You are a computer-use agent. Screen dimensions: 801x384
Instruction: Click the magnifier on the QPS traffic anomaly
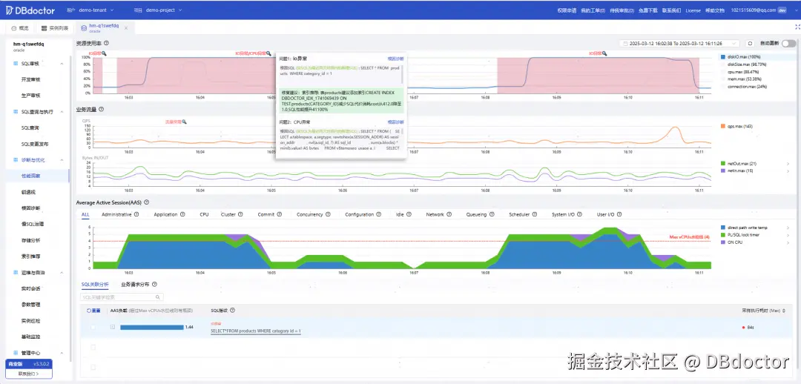coord(185,122)
